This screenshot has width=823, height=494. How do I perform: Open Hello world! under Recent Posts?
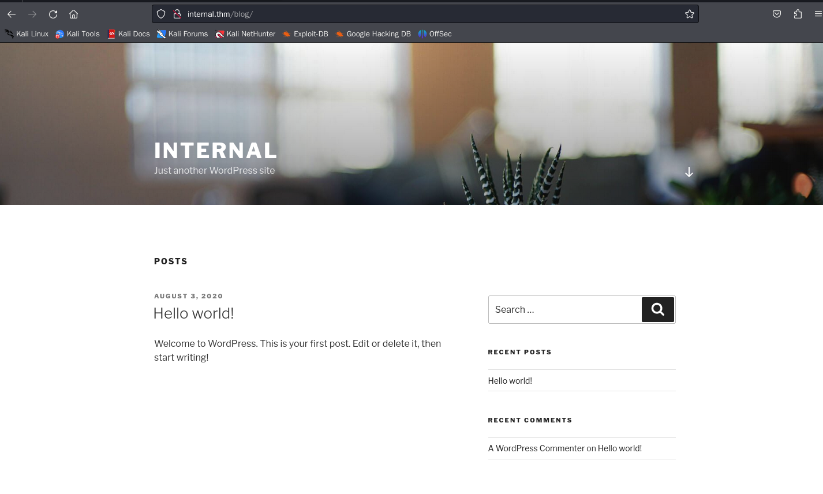[510, 381]
